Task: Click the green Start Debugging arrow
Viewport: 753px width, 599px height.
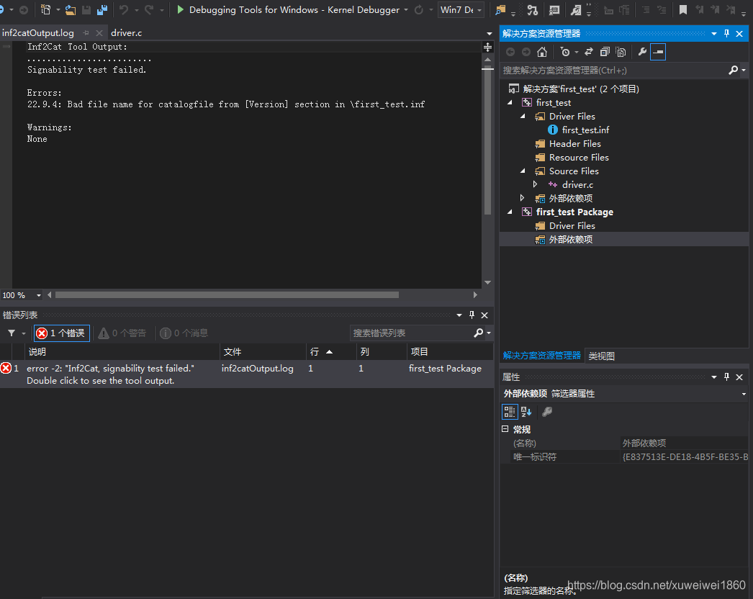Action: point(181,9)
